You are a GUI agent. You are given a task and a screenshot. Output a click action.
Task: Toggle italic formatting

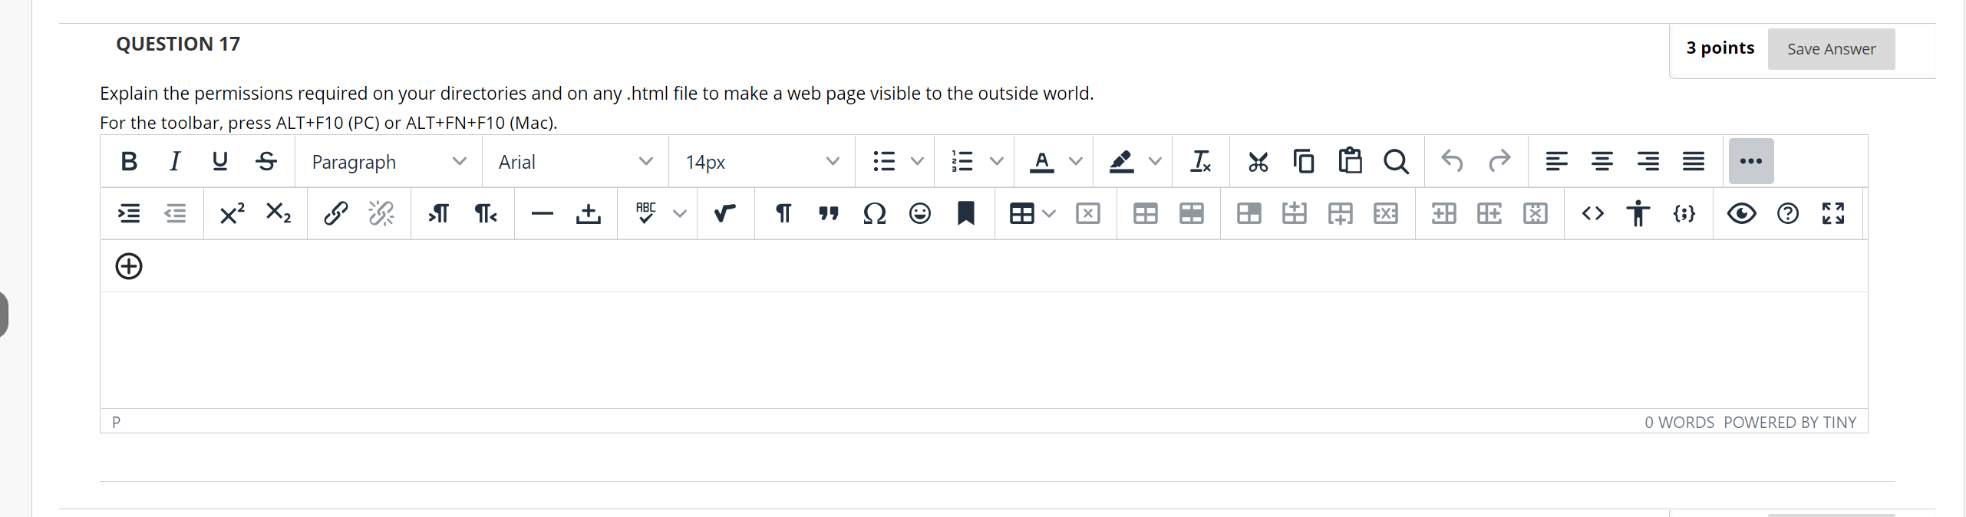[x=175, y=161]
